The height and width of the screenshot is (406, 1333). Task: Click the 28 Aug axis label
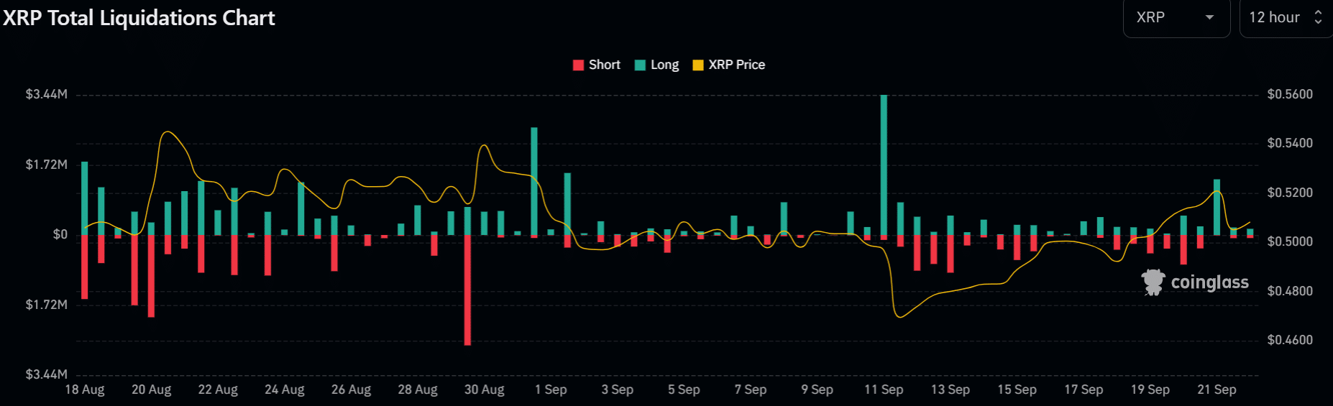418,389
